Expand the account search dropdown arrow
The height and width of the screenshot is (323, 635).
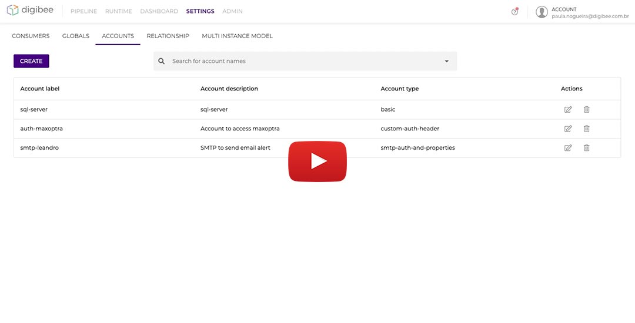(x=447, y=62)
